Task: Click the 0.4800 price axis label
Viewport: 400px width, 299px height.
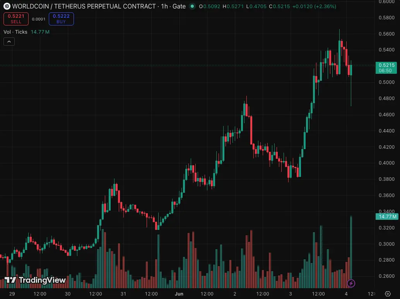Action: coord(387,98)
